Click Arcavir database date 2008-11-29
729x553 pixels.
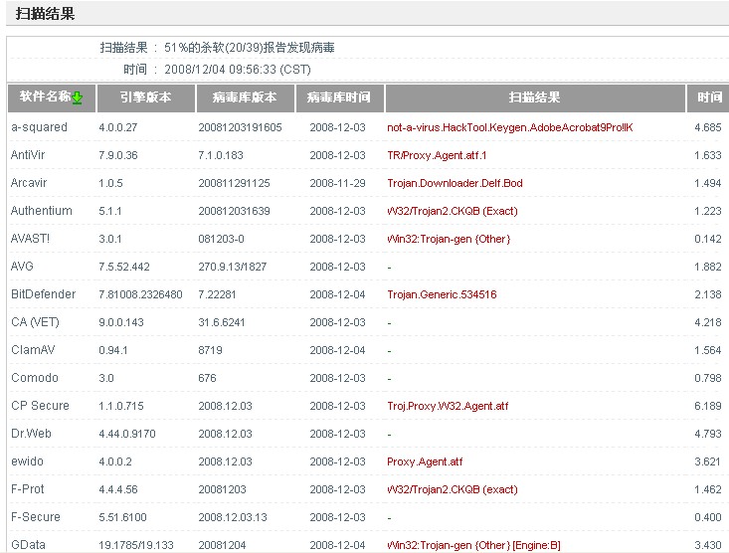coord(337,183)
